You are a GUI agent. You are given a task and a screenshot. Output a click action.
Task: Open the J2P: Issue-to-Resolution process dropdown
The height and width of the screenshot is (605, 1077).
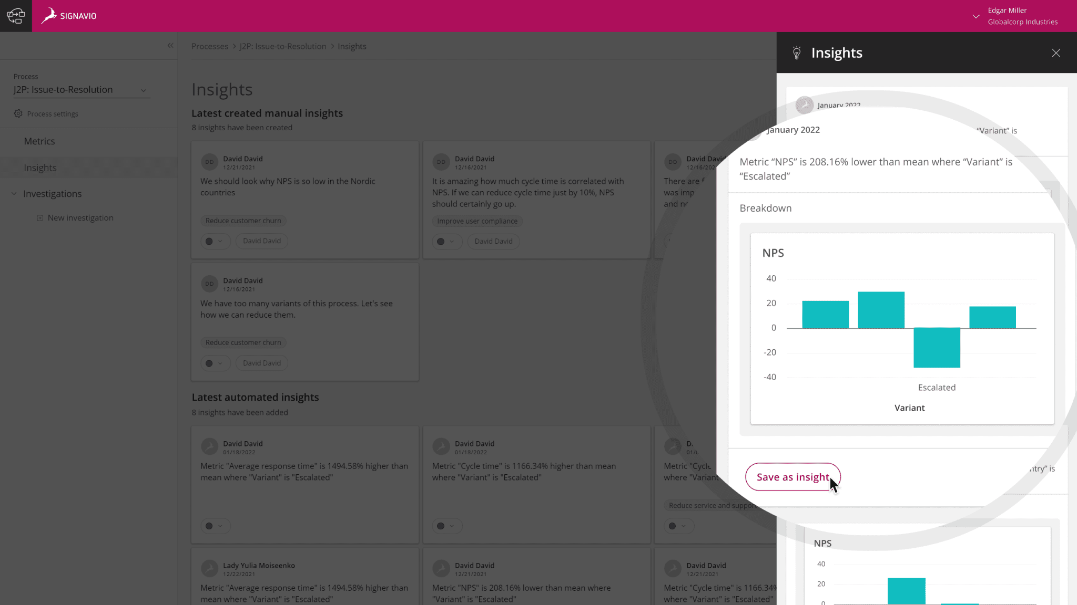pos(144,90)
